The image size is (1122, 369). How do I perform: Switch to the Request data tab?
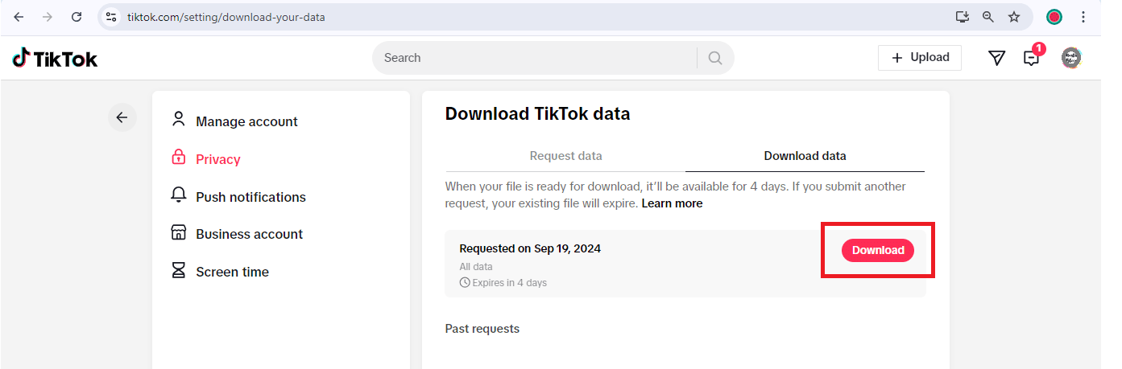(x=565, y=156)
